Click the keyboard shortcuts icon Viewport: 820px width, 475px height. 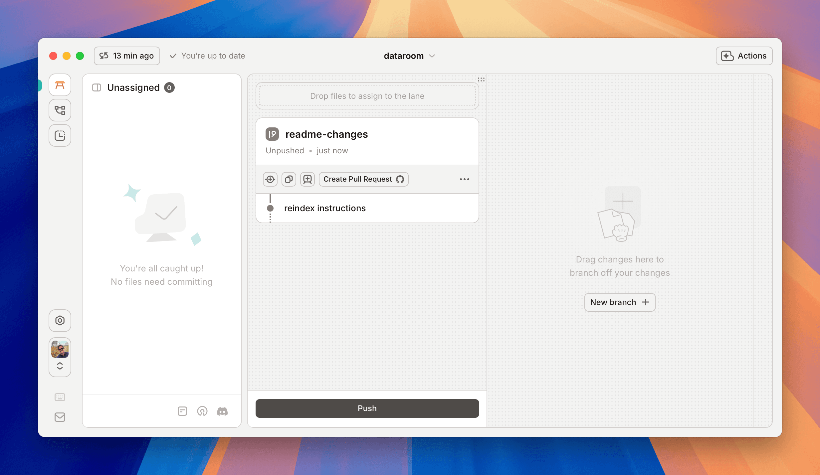60,397
